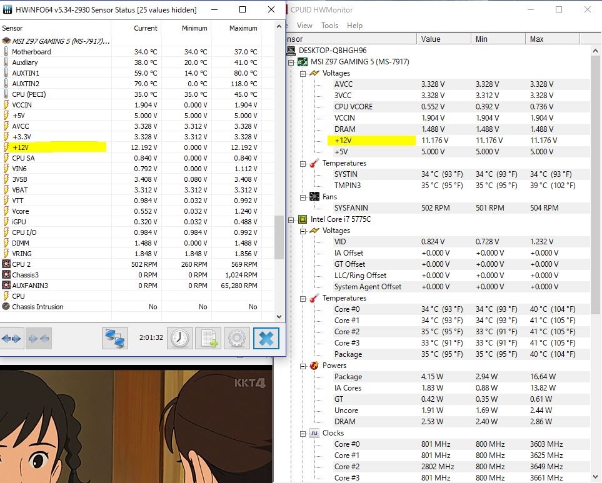Click the greyed collapse-layout arrows icon
Viewport: 602px width, 483px height.
[39, 338]
